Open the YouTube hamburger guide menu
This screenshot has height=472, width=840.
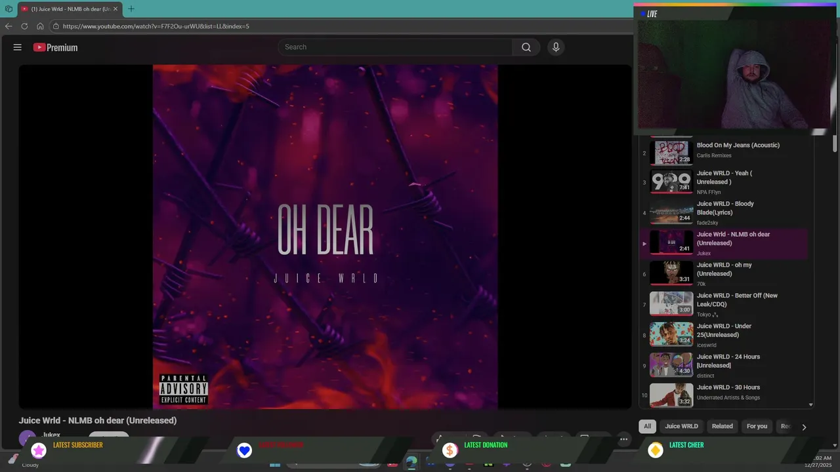click(18, 47)
